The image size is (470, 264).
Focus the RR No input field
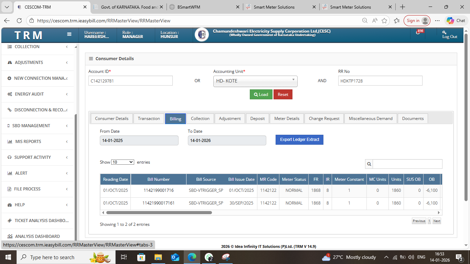click(380, 81)
